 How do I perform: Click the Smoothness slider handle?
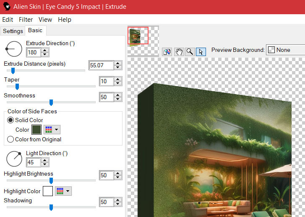51,102
